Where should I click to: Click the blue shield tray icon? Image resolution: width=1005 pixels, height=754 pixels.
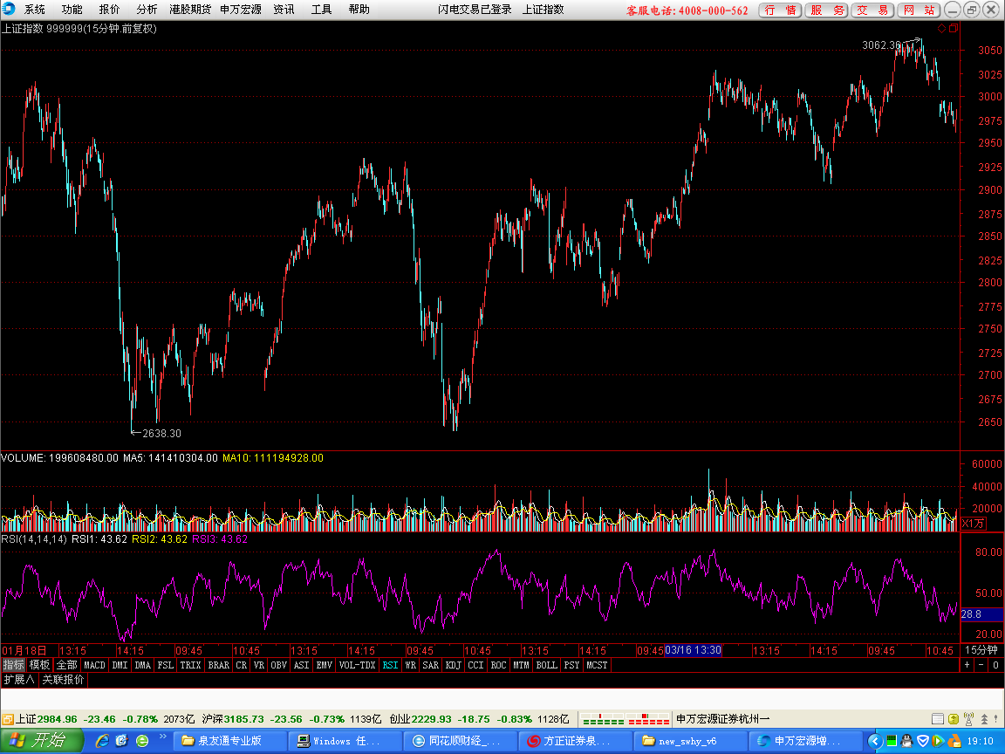coord(922,741)
